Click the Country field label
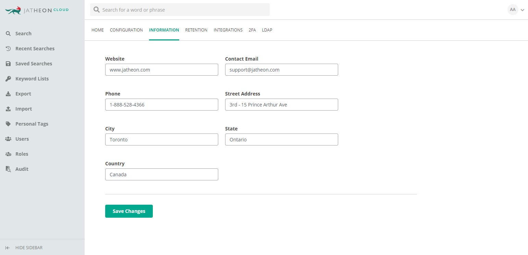This screenshot has height=255, width=528. [x=115, y=164]
